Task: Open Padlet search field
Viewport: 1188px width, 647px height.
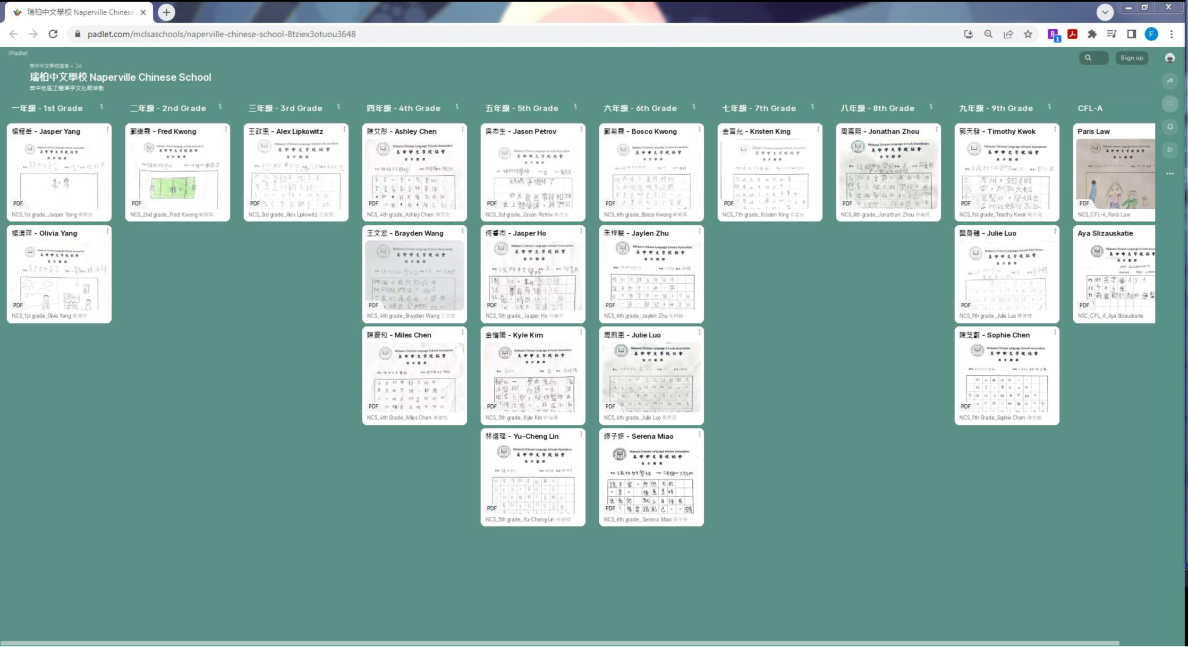Action: coord(1093,58)
